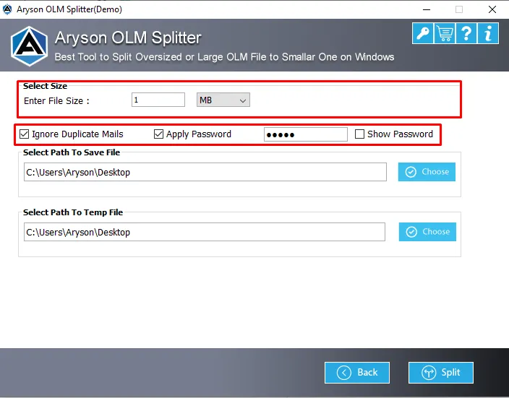The width and height of the screenshot is (509, 398).
Task: Open the shopping cart purchase icon
Action: pos(445,33)
